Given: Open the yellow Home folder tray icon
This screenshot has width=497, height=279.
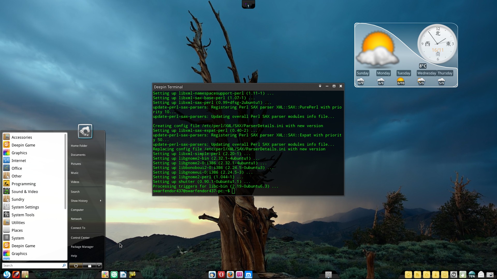Looking at the screenshot, I should tap(408, 275).
